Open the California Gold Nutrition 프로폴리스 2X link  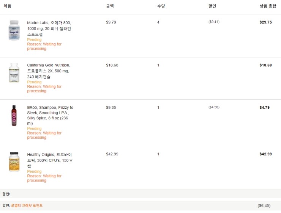click(49, 71)
